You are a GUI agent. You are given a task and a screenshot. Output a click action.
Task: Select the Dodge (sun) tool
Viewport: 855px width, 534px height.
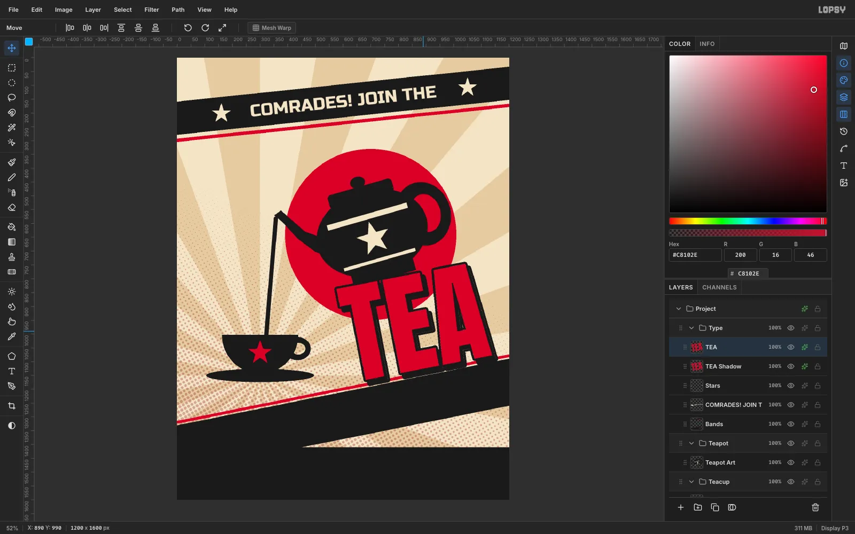[12, 292]
